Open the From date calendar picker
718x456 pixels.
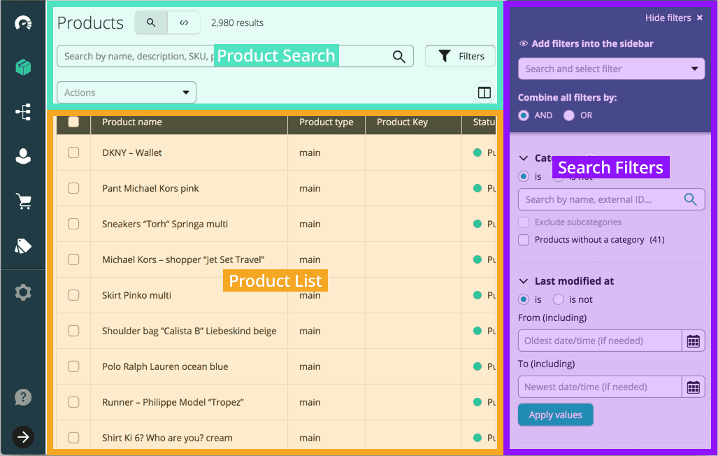(693, 341)
